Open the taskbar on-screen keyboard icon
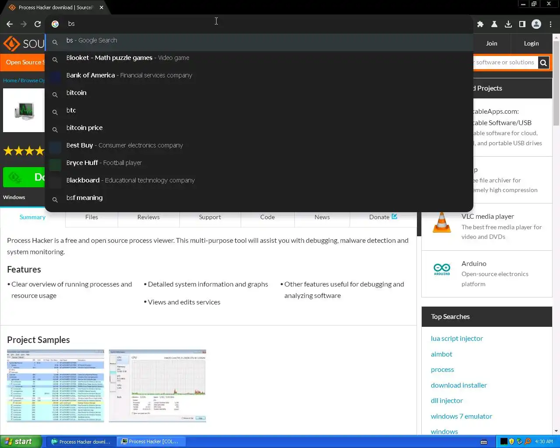The width and height of the screenshot is (560, 448). [484, 441]
